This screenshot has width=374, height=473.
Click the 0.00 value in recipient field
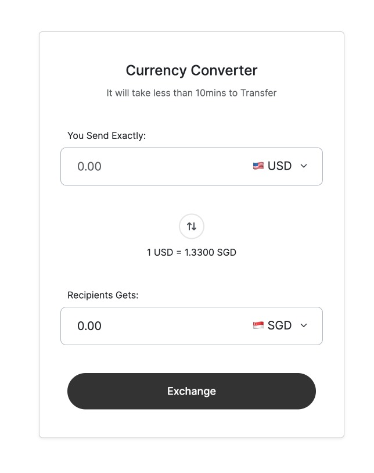click(x=89, y=326)
